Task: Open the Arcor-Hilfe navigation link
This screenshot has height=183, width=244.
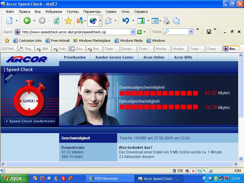Action: point(183,57)
